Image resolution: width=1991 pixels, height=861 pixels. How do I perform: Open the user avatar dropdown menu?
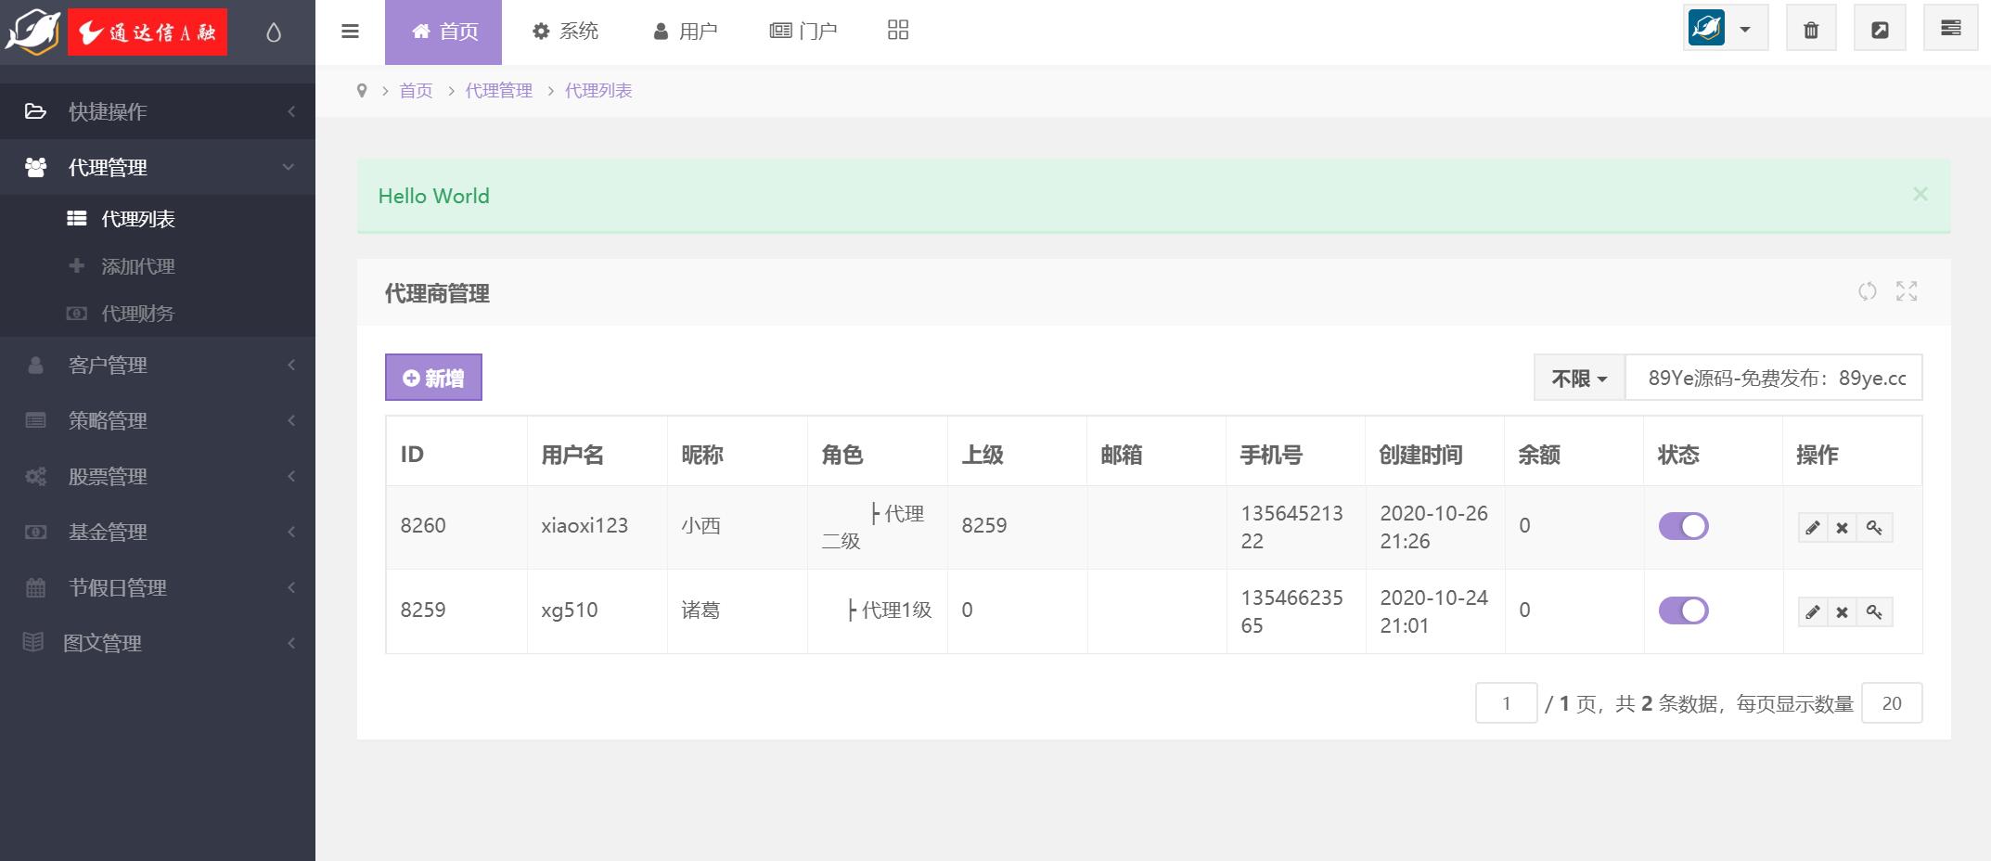click(1725, 30)
